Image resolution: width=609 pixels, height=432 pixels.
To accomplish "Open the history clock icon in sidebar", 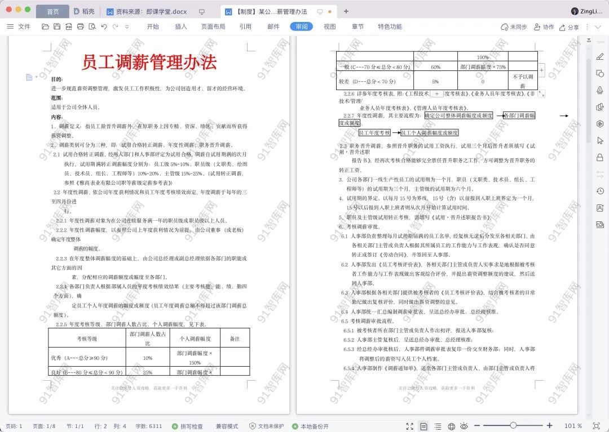I will click(599, 191).
